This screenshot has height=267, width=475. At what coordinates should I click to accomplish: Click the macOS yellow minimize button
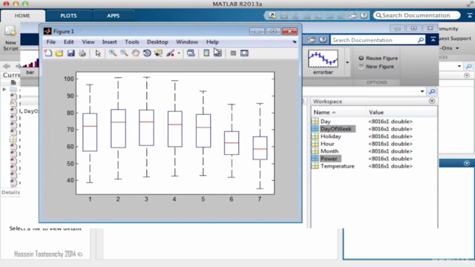click(x=16, y=4)
